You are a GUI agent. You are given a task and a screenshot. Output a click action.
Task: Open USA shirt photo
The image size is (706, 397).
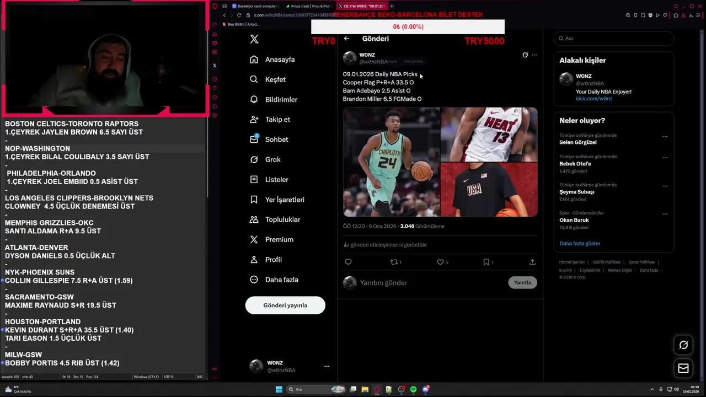click(x=489, y=190)
